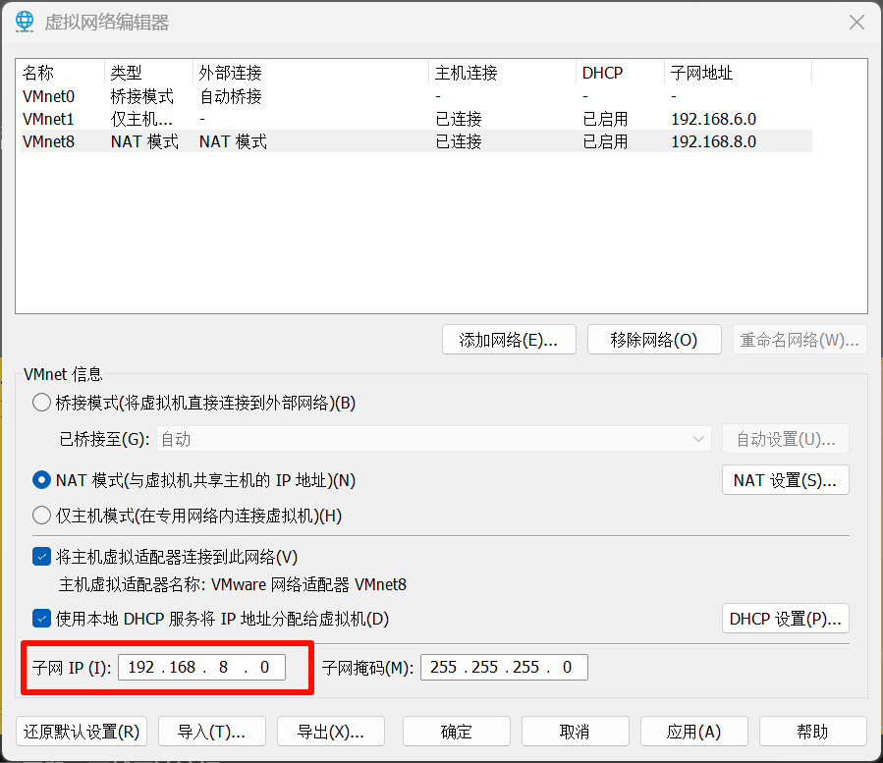883x763 pixels.
Task: Open DHCP 设置(P)... dialog
Action: [786, 619]
